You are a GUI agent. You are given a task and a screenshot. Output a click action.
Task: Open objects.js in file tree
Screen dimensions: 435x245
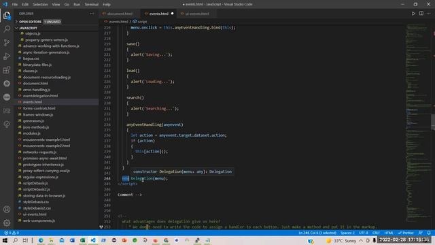[x=33, y=33]
